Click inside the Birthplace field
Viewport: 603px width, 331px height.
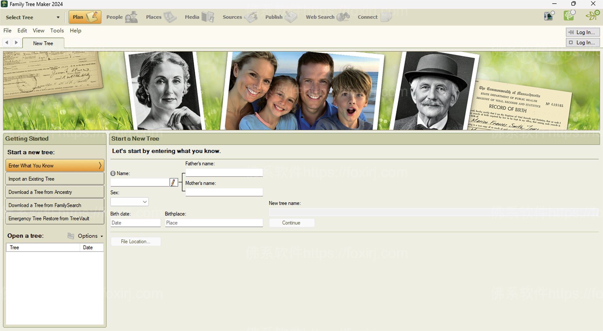[214, 222]
